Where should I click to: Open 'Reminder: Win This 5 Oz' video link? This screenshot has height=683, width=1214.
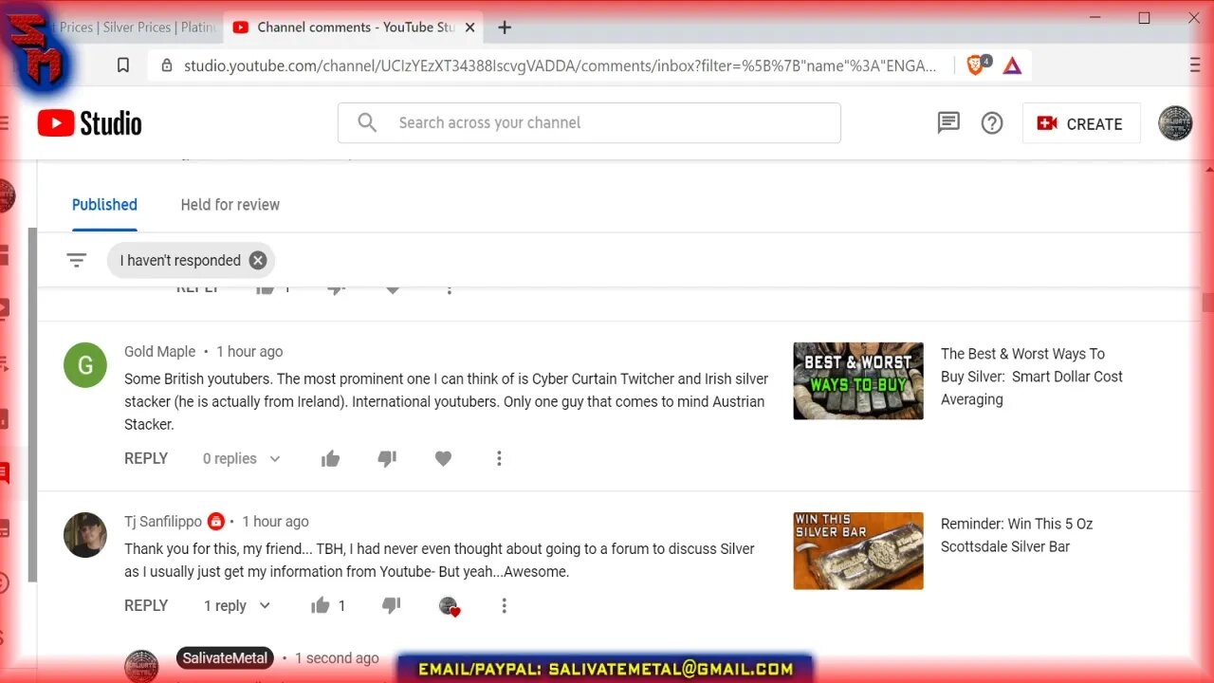tap(1017, 535)
